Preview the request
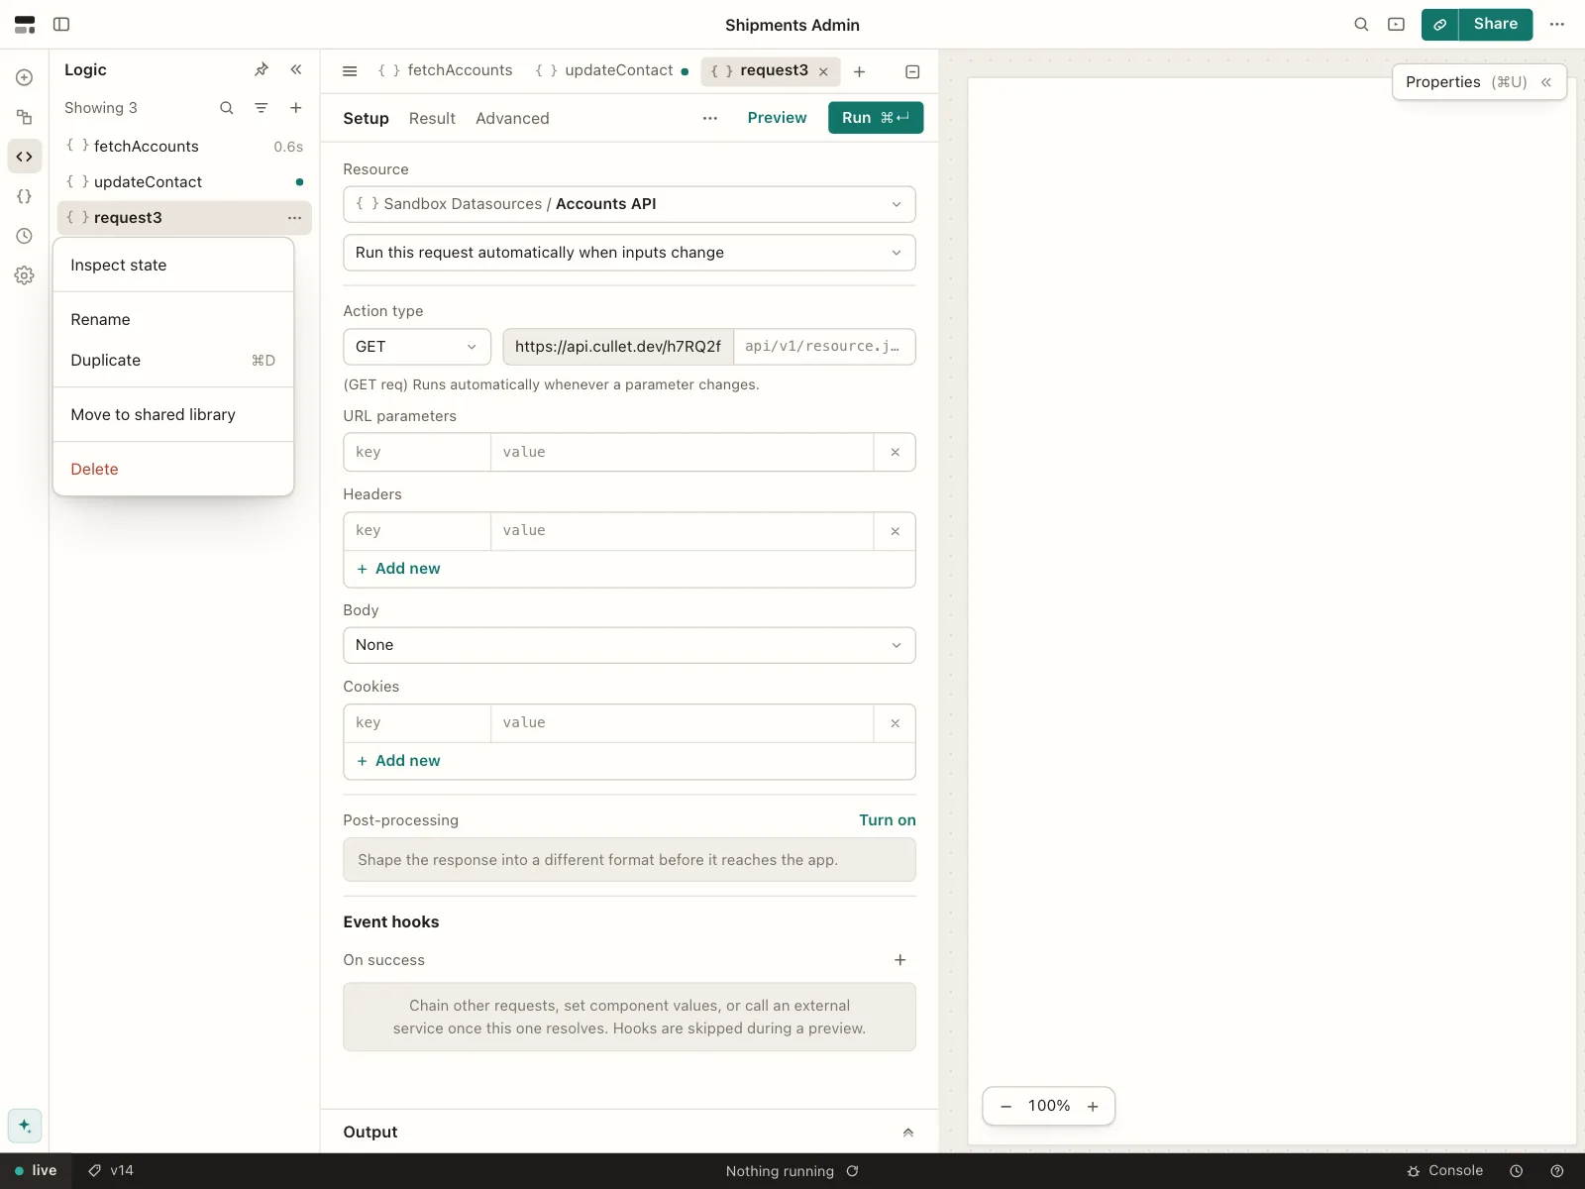The height and width of the screenshot is (1189, 1585). (777, 118)
